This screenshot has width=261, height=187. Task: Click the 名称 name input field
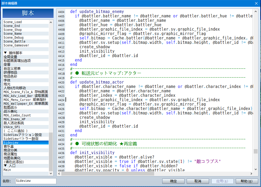tap(36, 181)
